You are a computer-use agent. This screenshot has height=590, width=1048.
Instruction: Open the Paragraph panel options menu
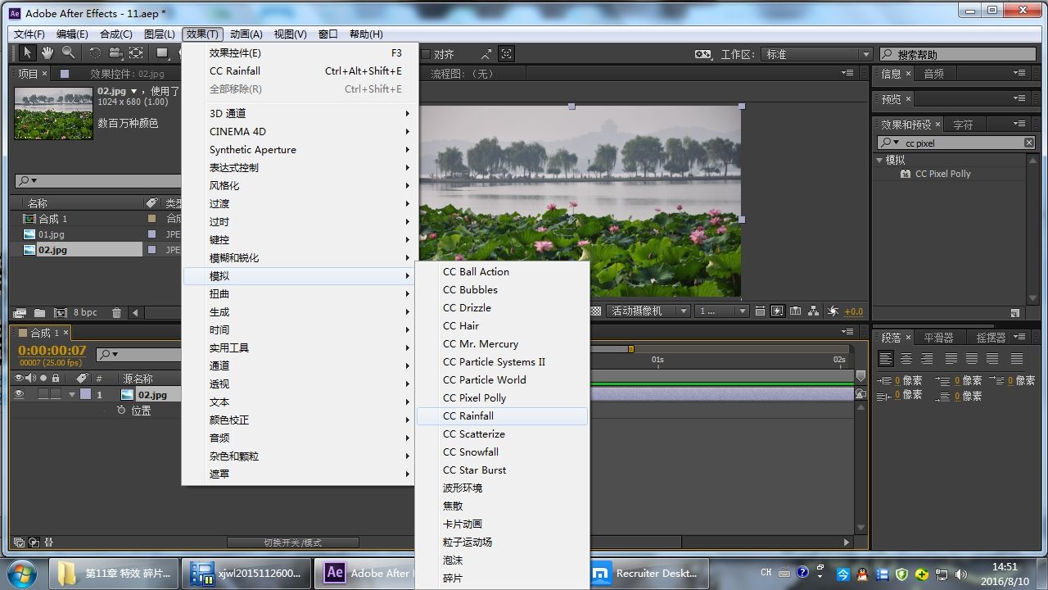coord(1019,337)
